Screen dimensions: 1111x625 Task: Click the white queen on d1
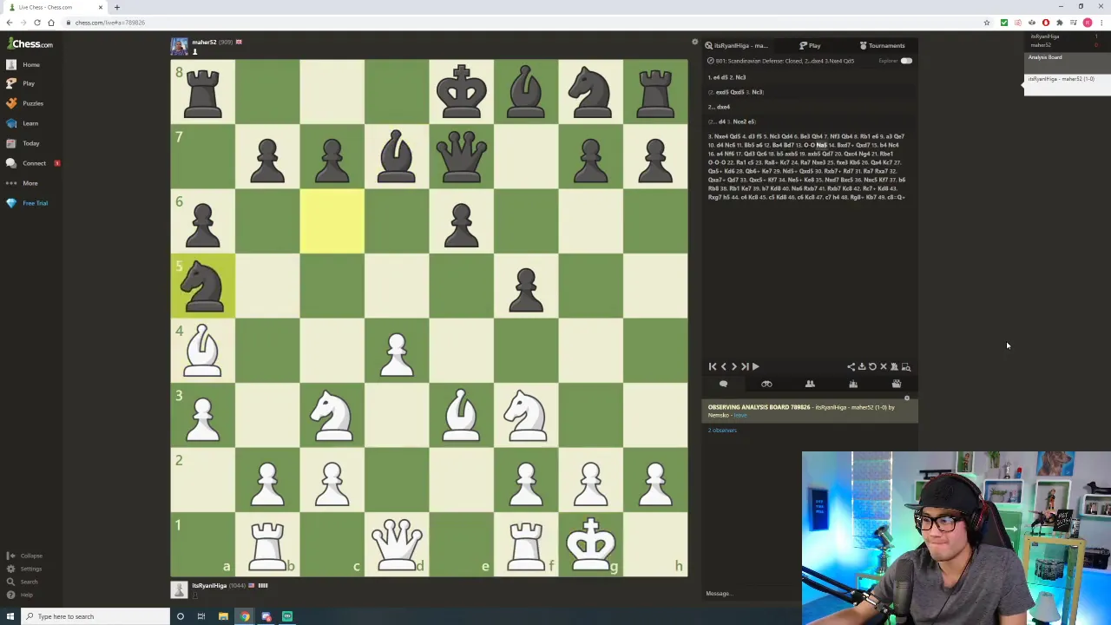pos(397,544)
